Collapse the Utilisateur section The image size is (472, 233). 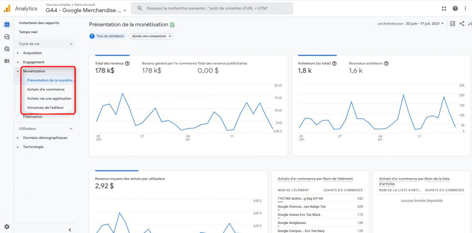[x=71, y=129]
